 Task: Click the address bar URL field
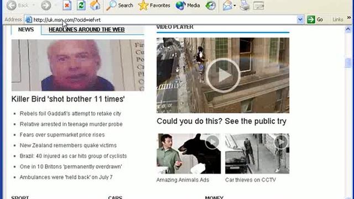pyautogui.click(x=165, y=20)
